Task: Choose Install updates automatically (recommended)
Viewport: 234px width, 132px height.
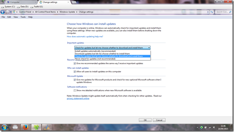Action: click(x=112, y=51)
